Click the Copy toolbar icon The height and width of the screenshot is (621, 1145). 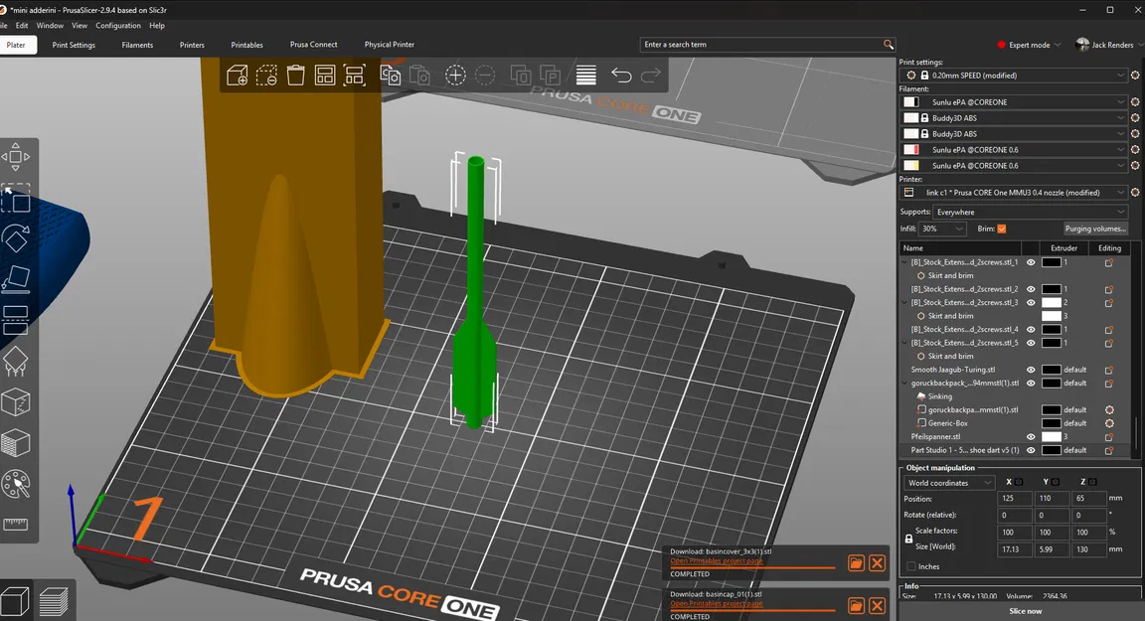point(391,76)
